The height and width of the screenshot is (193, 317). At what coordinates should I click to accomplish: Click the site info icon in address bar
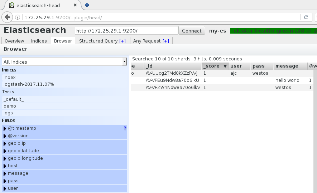click(x=18, y=18)
